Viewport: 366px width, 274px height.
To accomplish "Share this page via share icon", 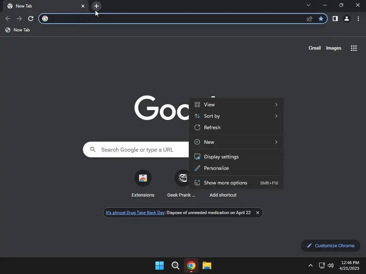I will pos(310,19).
